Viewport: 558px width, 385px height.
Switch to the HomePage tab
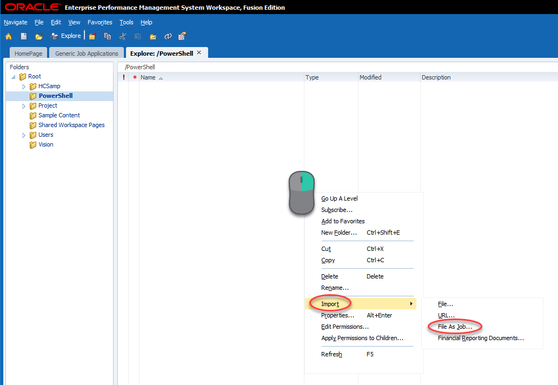point(29,54)
